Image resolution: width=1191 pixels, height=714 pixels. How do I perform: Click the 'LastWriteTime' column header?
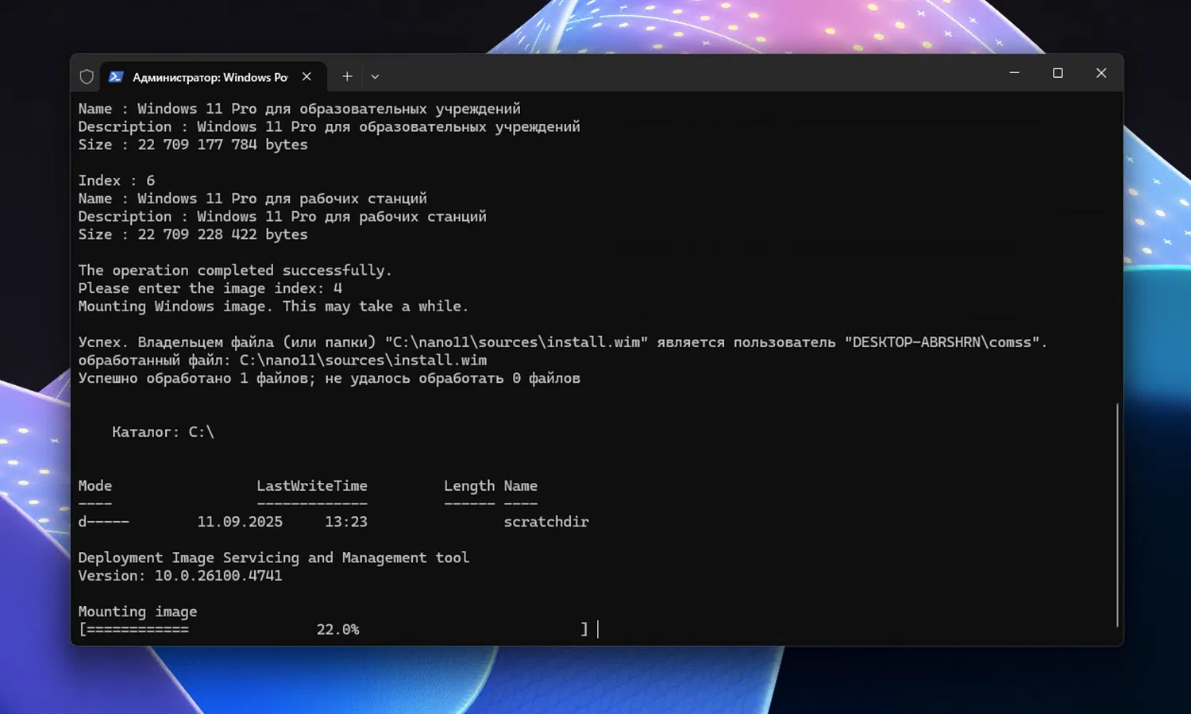tap(312, 486)
